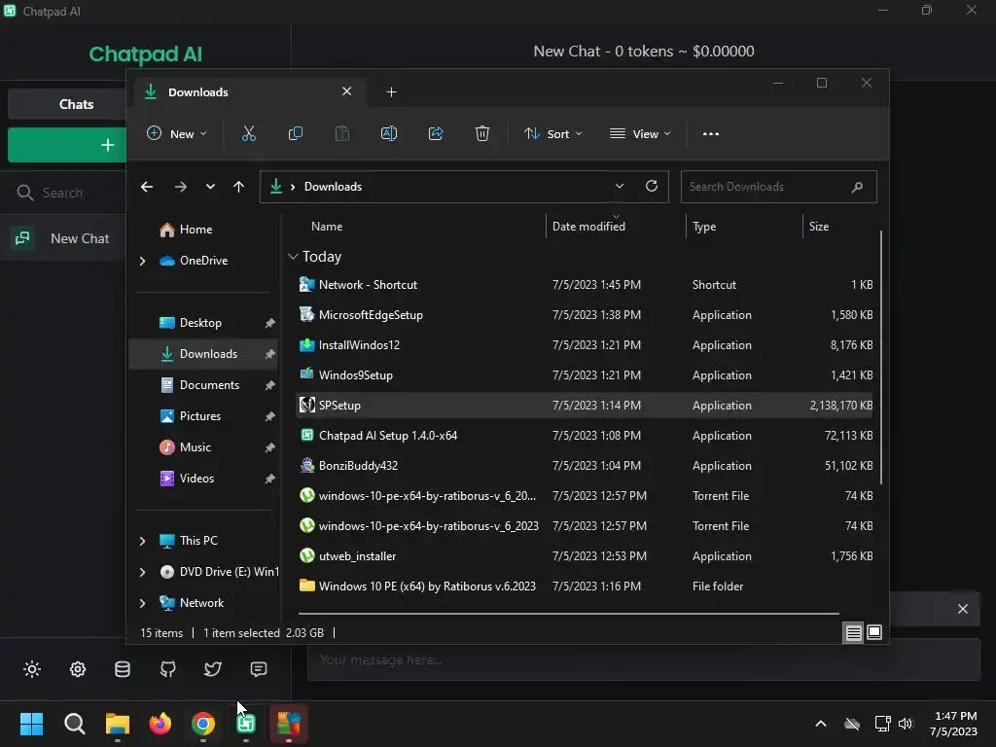996x747 pixels.
Task: Click the Delete trash can icon
Action: click(x=482, y=134)
